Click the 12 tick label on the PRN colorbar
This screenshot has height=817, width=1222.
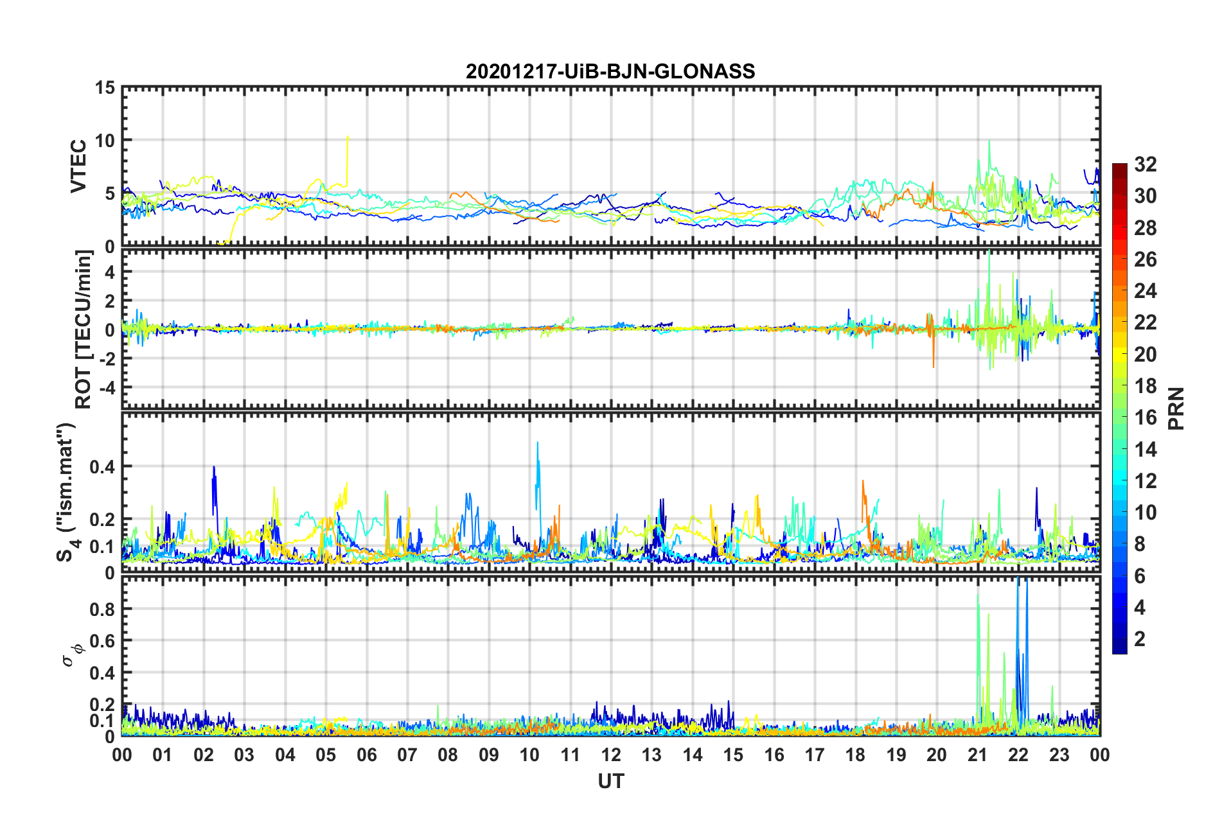coord(1146,481)
